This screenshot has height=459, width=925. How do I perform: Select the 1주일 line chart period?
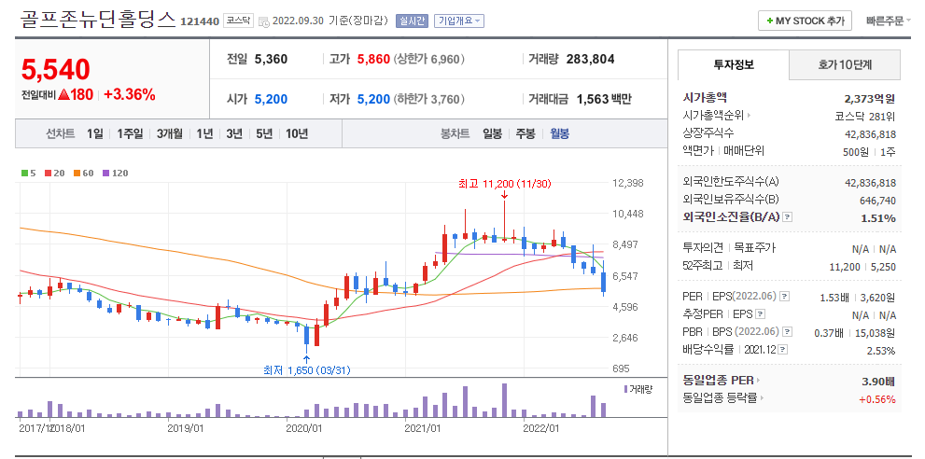tap(130, 134)
